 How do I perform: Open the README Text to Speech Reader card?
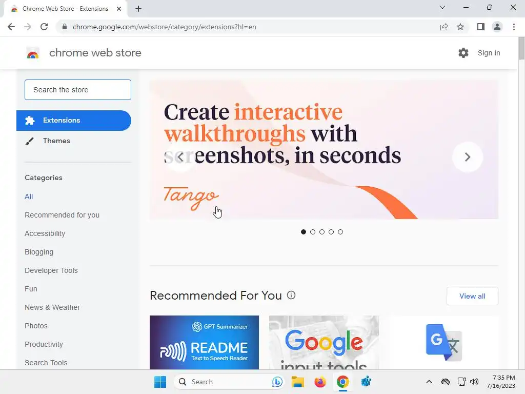tap(204, 342)
